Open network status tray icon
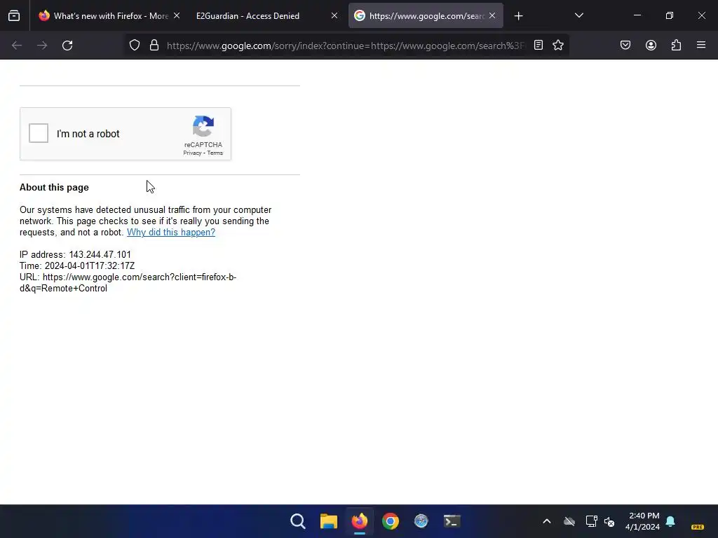718x538 pixels. pos(591,521)
